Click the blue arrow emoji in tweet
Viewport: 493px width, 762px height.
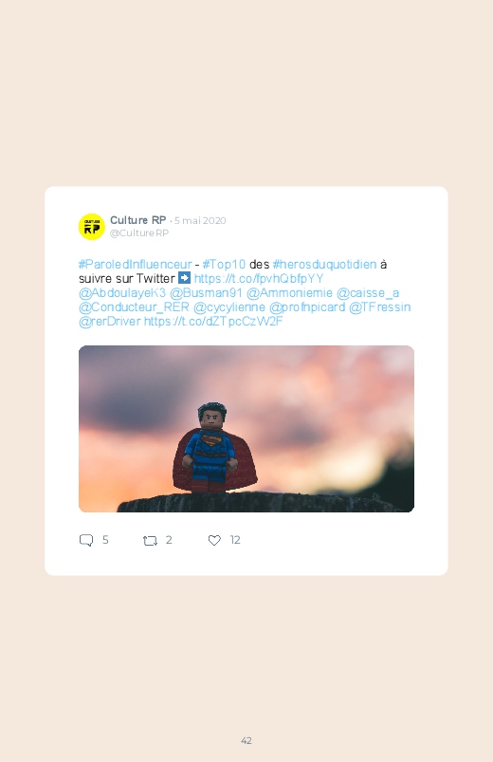pyautogui.click(x=184, y=278)
